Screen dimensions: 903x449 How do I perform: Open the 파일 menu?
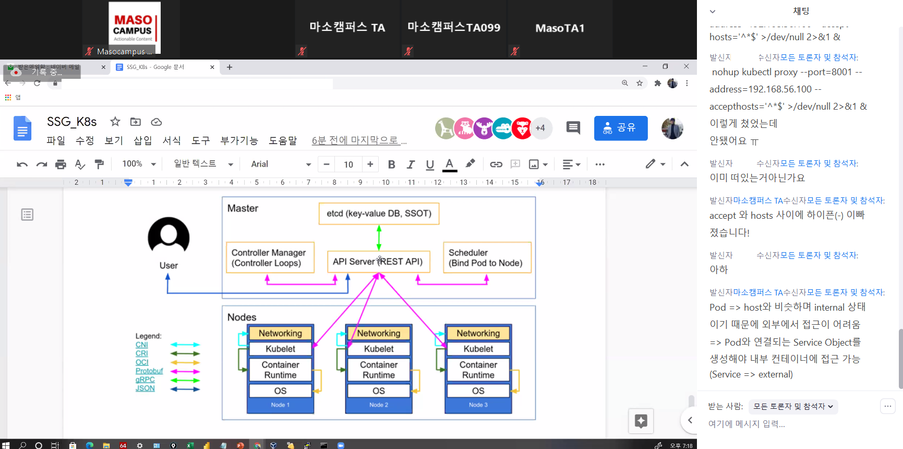click(x=56, y=140)
